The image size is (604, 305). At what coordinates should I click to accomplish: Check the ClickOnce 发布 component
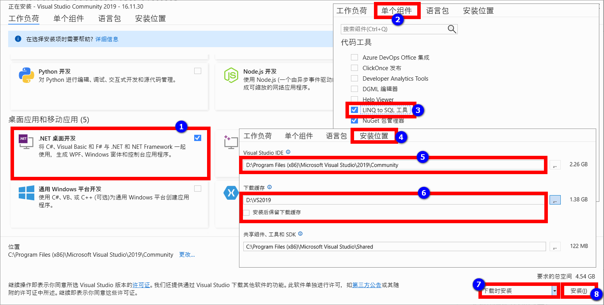tap(354, 68)
